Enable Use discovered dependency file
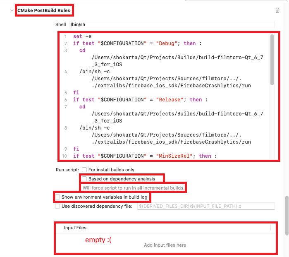Screen dimensions: 289x257 tap(58, 206)
